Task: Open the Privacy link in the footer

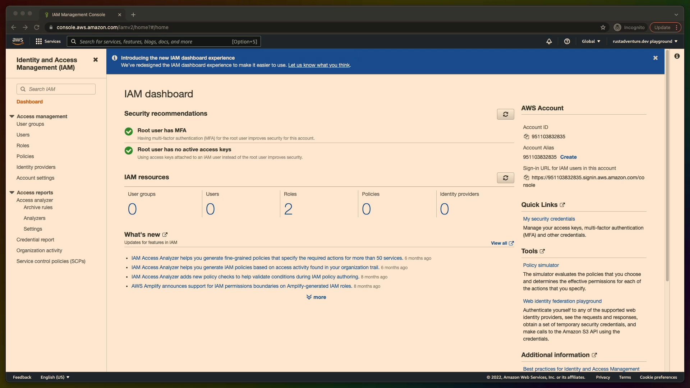Action: (603, 377)
